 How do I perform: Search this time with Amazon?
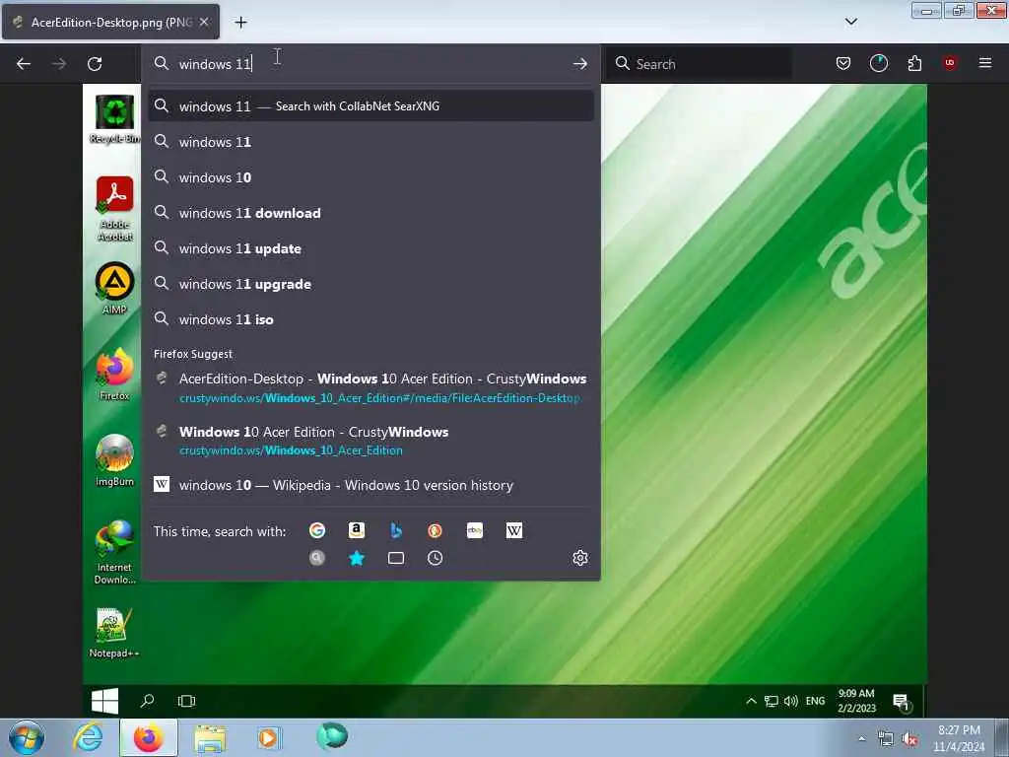[357, 530]
